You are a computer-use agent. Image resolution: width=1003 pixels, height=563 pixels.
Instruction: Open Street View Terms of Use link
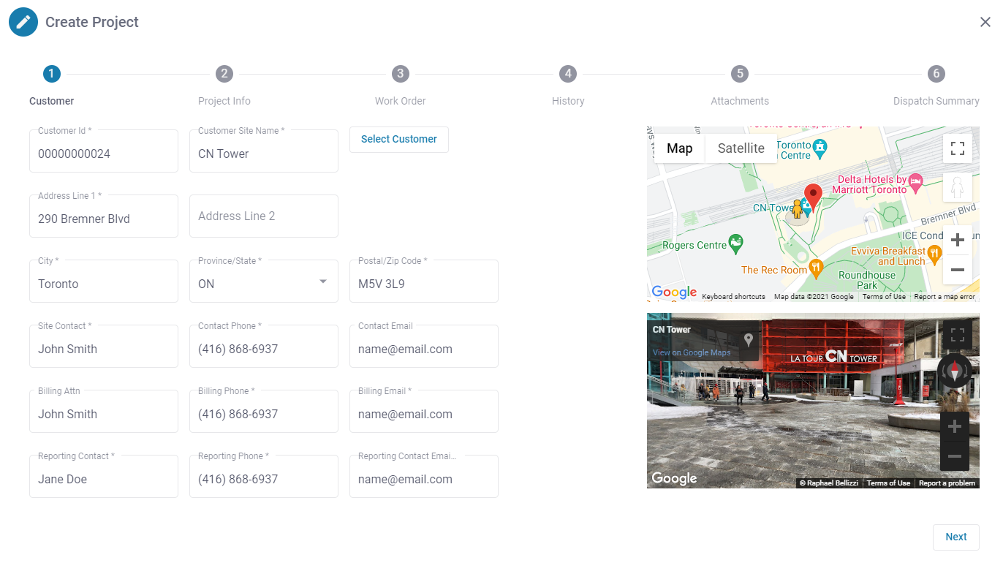(888, 483)
